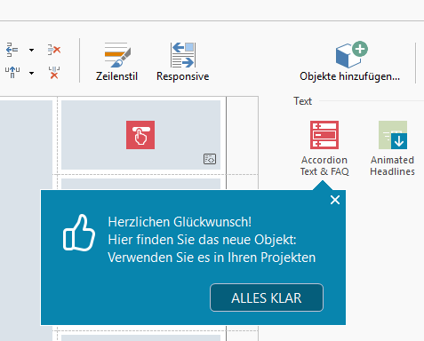Click the delete column icon with red X
The width and height of the screenshot is (424, 341).
pyautogui.click(x=54, y=50)
